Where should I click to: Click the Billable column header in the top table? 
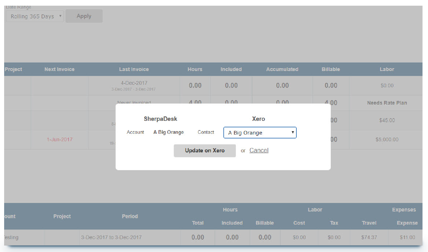click(331, 69)
